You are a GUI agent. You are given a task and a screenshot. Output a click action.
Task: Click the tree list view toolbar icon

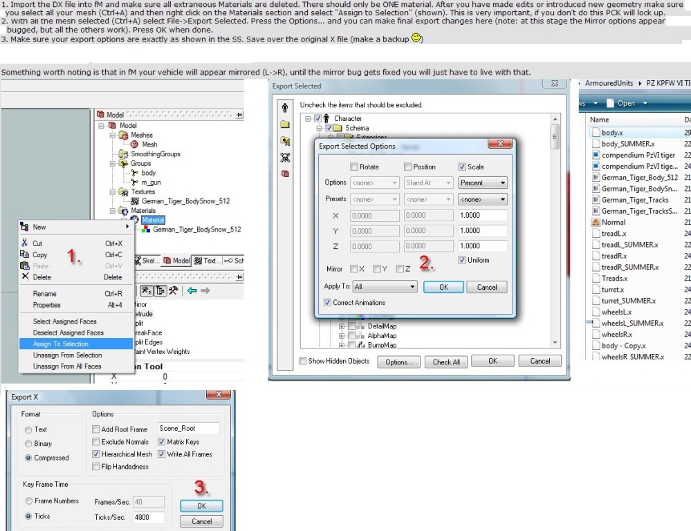click(x=160, y=290)
